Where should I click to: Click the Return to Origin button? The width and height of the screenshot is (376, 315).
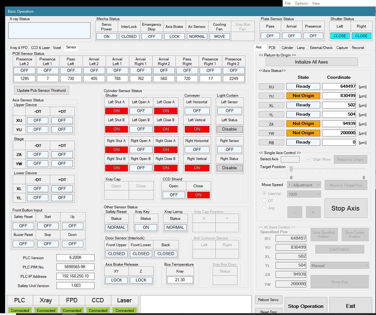point(350,160)
